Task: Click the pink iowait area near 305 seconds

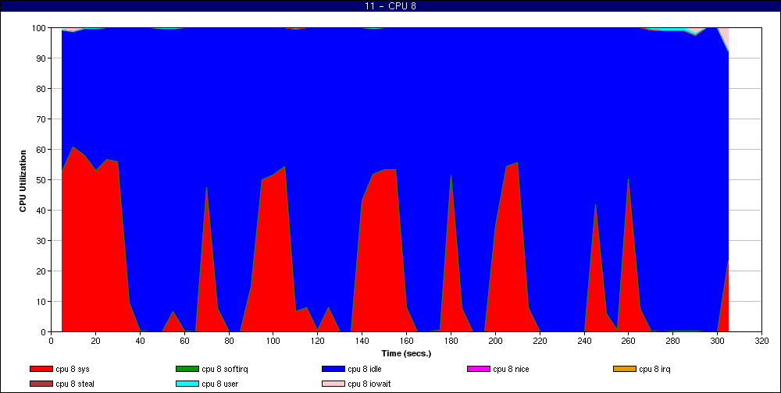Action: pyautogui.click(x=726, y=37)
